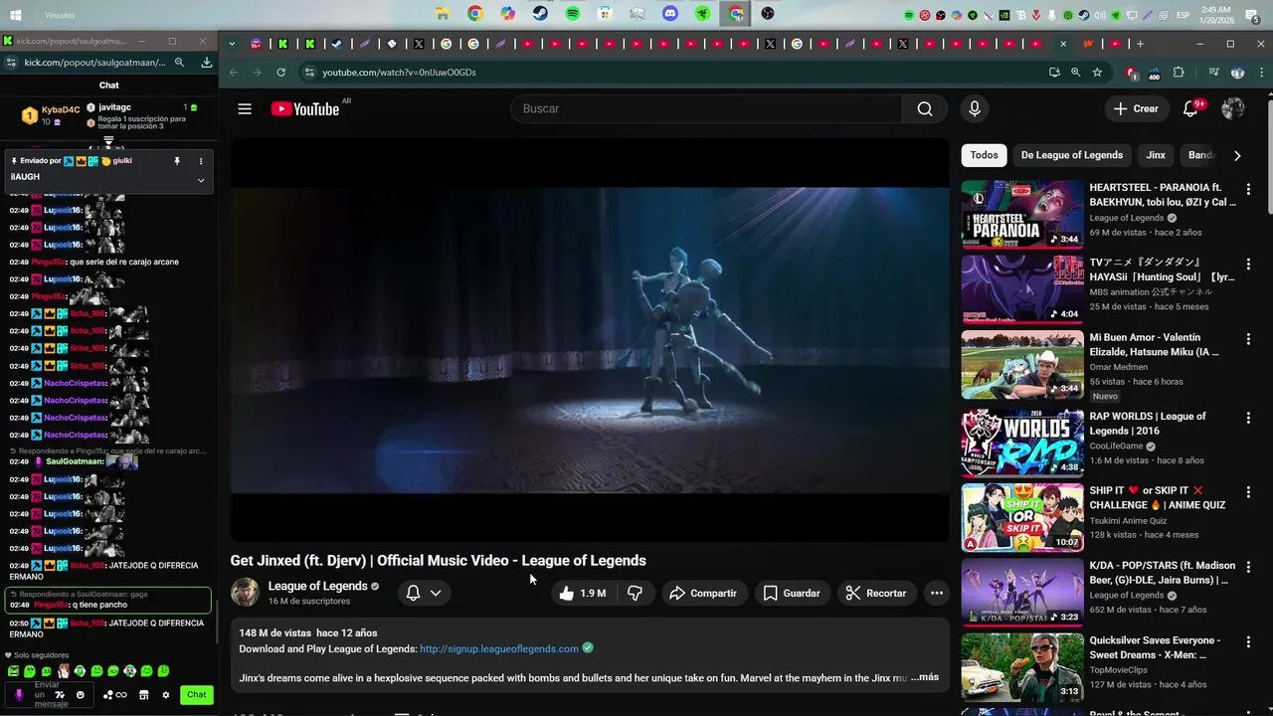Open pinned message three-dot options in Kick
Viewport: 1273px width, 716px height.
(201, 161)
